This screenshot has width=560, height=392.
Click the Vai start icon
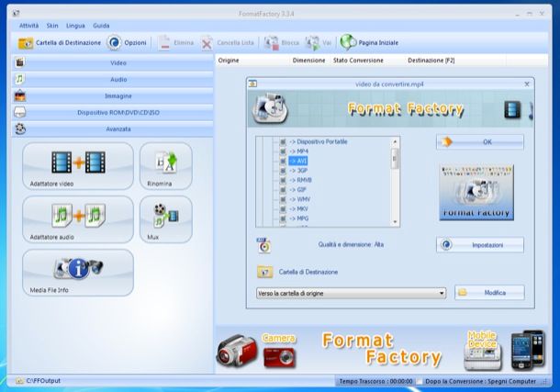point(319,43)
